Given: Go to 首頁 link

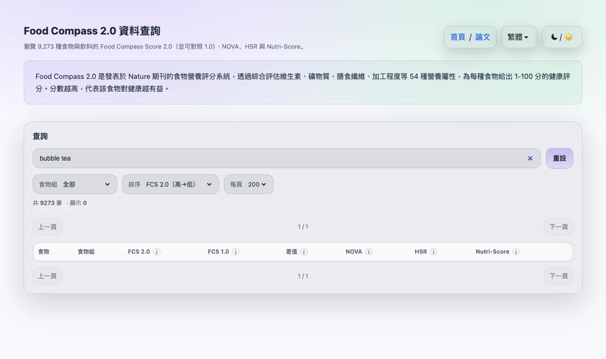Looking at the screenshot, I should [x=458, y=37].
